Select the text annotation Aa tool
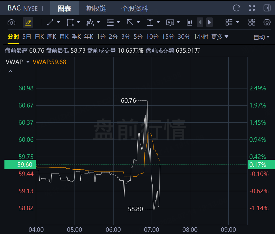275x234 pixels. 170,23
